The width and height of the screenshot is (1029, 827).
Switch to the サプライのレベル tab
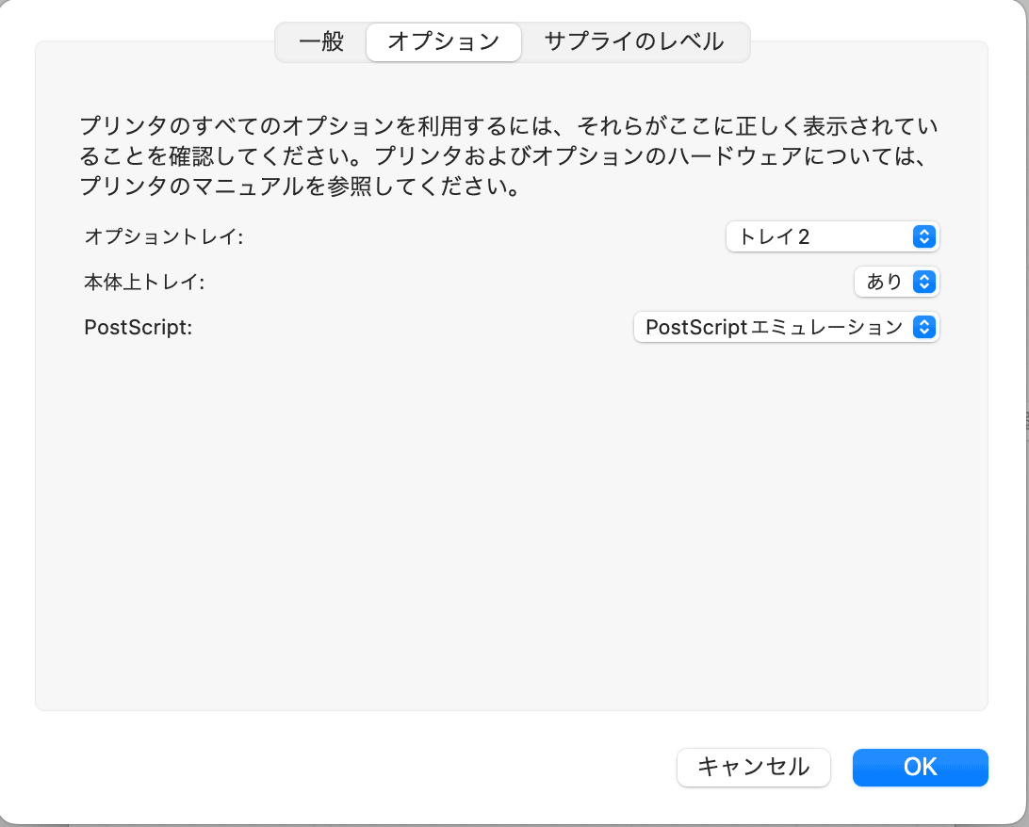[633, 42]
